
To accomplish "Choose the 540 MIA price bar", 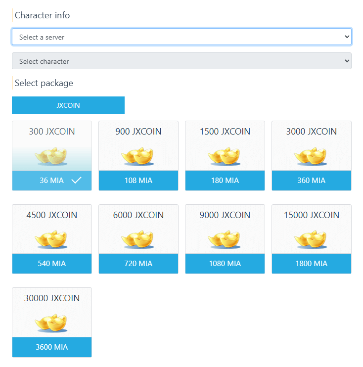I will click(x=51, y=264).
